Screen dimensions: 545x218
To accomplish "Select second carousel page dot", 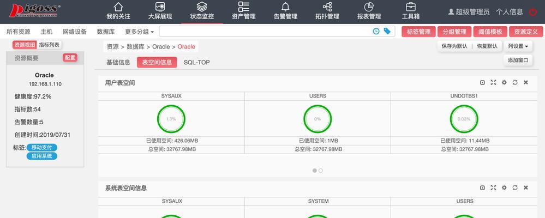I will coord(320,171).
